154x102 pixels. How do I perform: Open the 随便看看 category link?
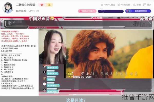(x=21, y=11)
